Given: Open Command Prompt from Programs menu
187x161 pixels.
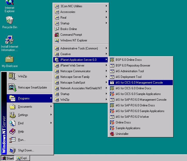Looking at the screenshot, I should [81, 35].
